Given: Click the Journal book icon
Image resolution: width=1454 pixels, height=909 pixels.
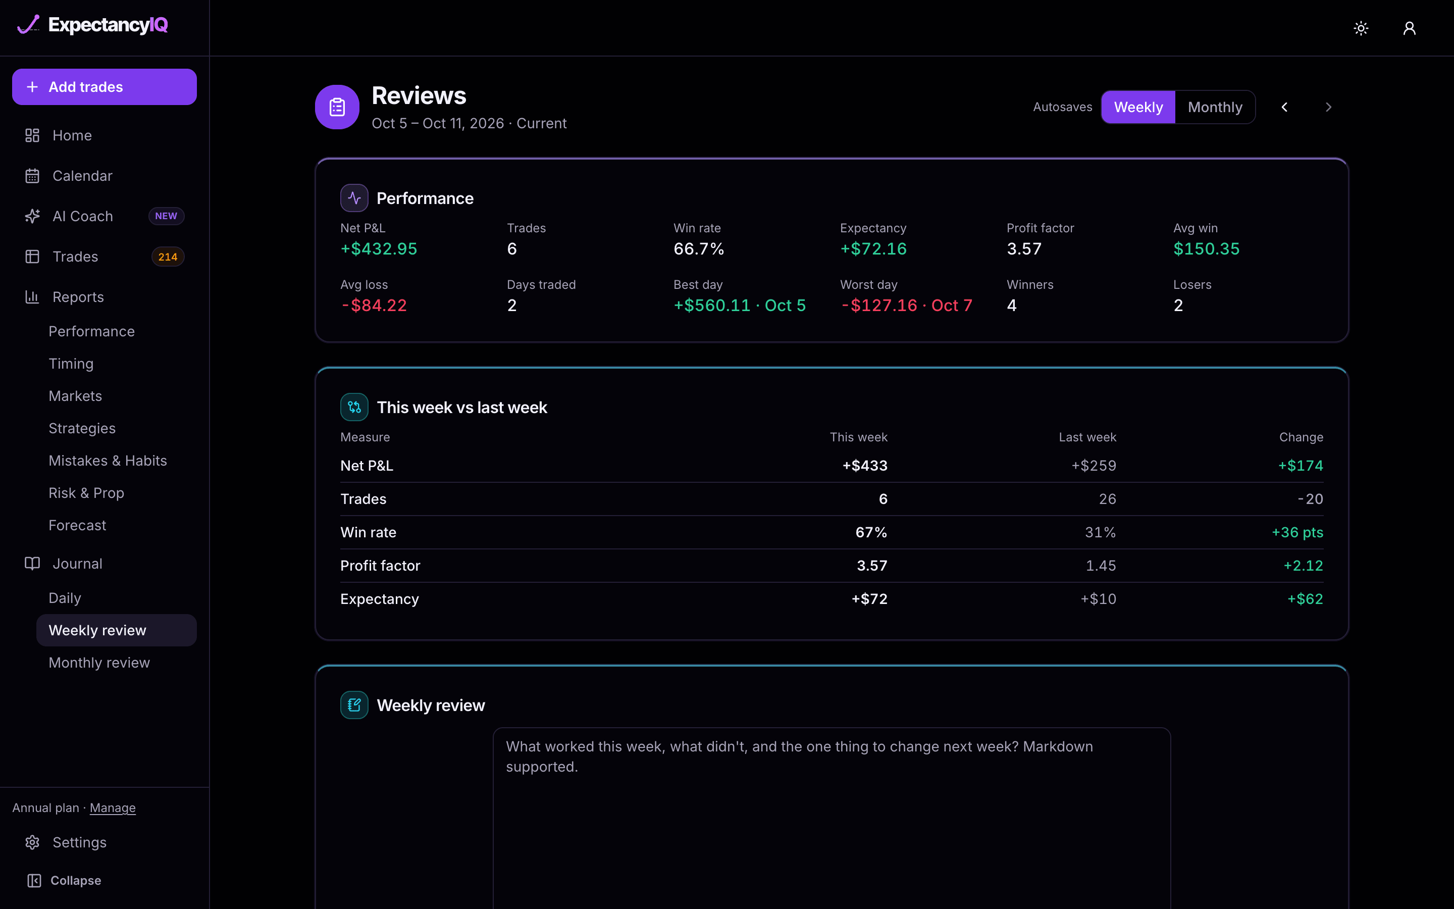Looking at the screenshot, I should click(x=32, y=563).
